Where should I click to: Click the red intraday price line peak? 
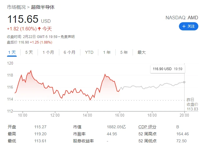point(31,71)
